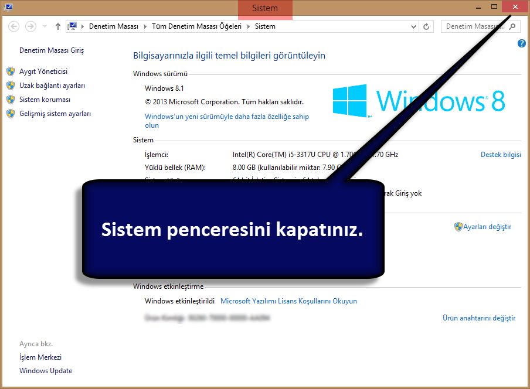Maximize the Sistem window
Viewport: 530px width, 389px height.
coord(494,7)
